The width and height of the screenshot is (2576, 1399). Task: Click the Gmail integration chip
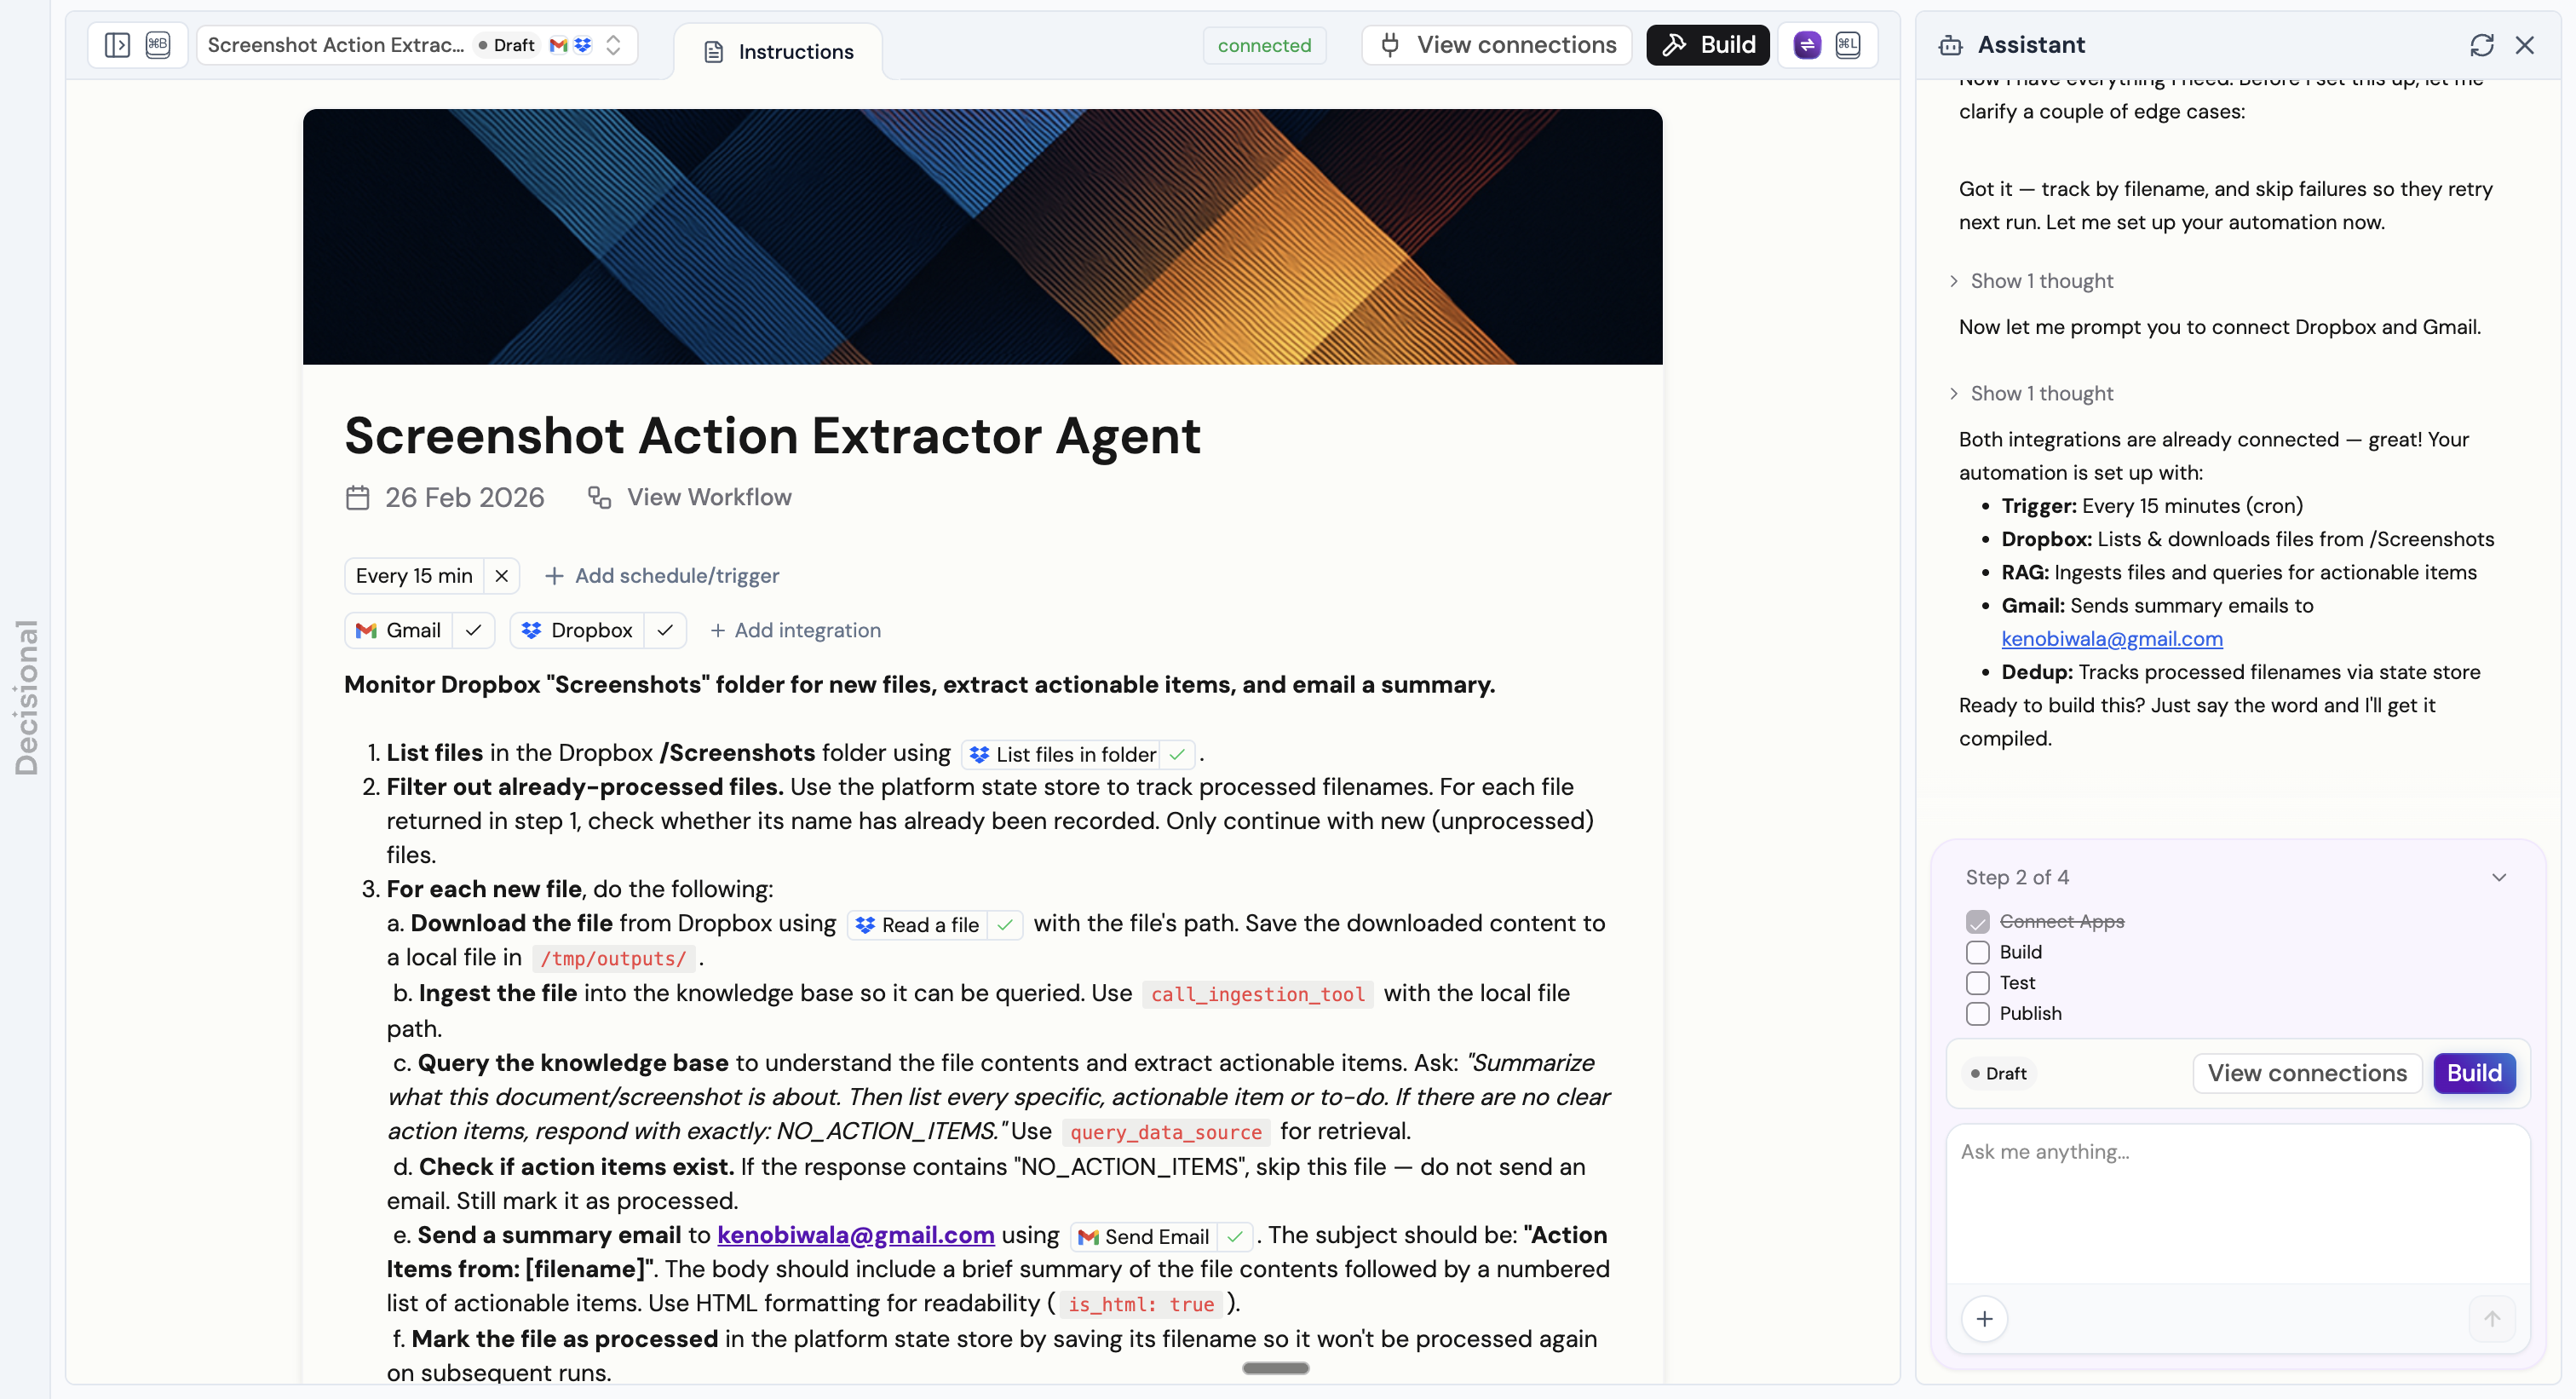point(399,631)
